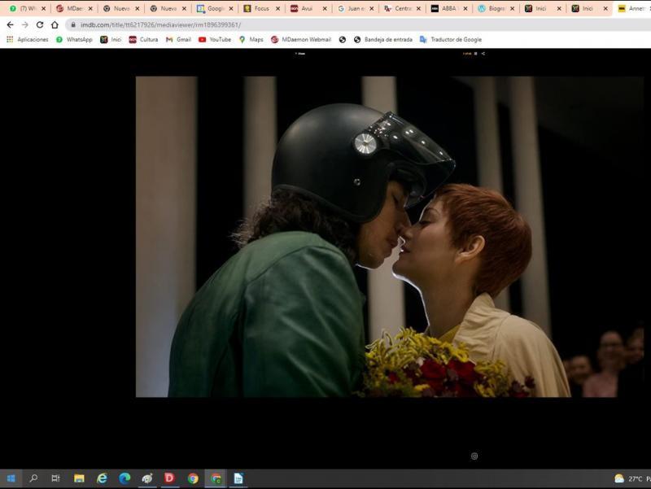Select the Annette IMDb tab
651x489 pixels.
632,8
